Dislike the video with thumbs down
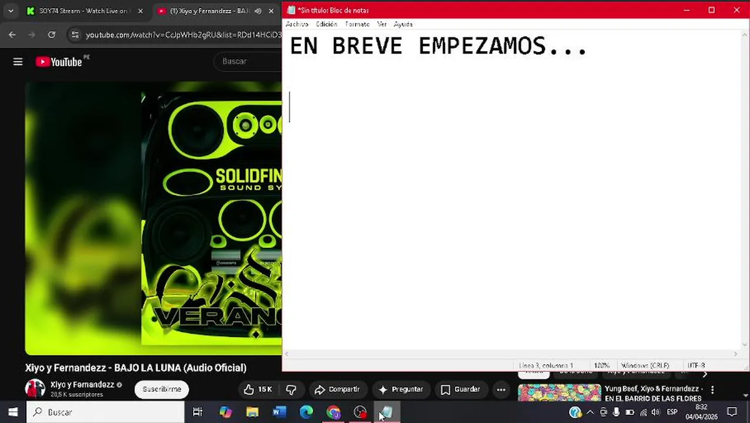This screenshot has height=423, width=750. [291, 389]
